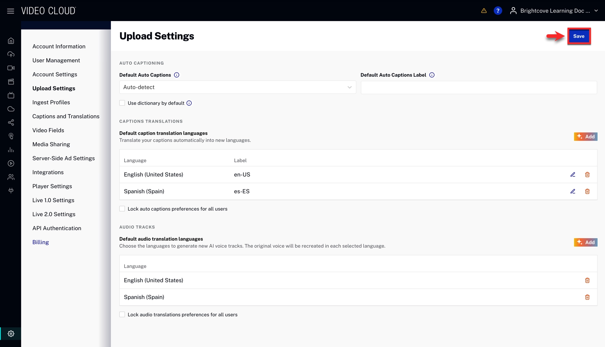
Task: Enable Use dictionary by default checkbox
Action: coord(122,103)
